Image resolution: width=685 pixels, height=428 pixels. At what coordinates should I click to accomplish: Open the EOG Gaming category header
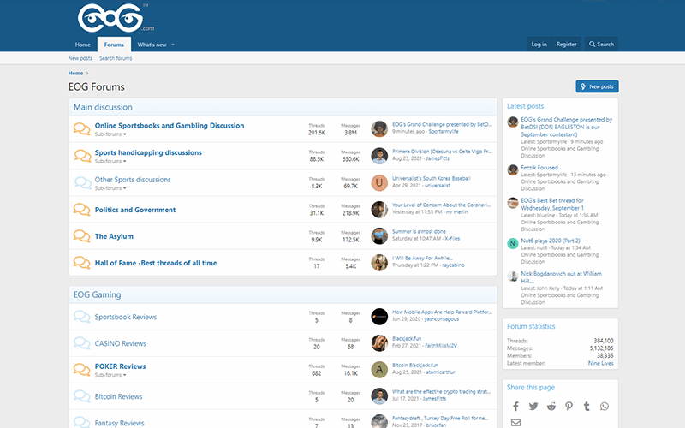97,294
